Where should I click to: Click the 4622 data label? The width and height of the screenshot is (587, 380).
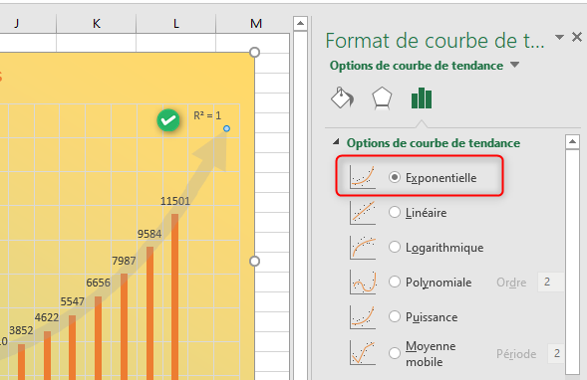pos(47,317)
